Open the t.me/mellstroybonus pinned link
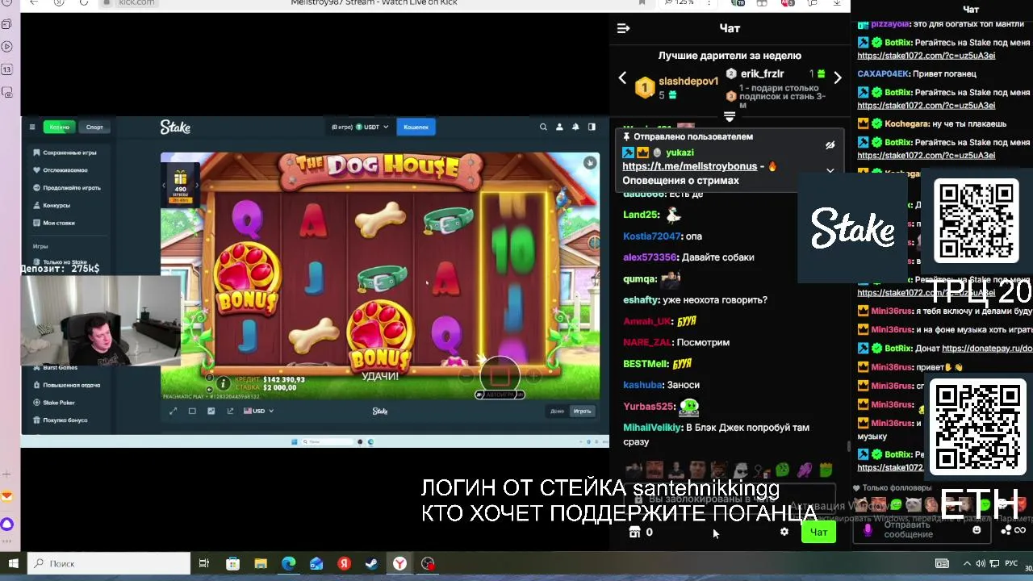 [689, 166]
